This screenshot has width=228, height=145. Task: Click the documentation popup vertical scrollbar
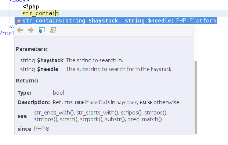196,98
